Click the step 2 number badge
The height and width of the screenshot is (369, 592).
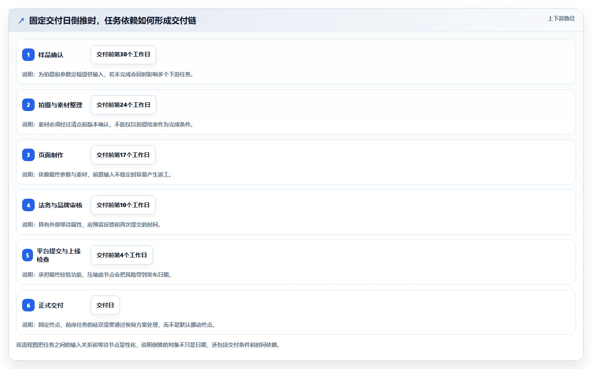[x=28, y=105]
